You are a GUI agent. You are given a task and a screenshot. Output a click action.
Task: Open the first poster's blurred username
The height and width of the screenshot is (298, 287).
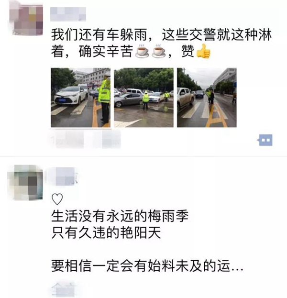[68, 14]
